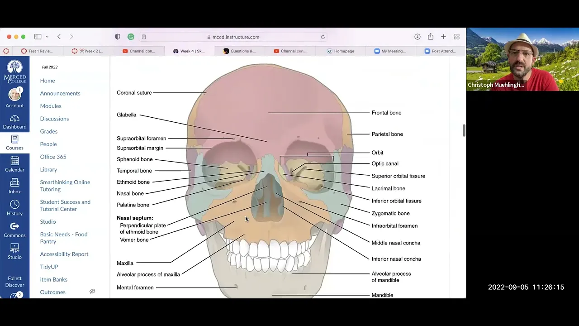Open the Courses menu
579x326 pixels.
(x=14, y=143)
